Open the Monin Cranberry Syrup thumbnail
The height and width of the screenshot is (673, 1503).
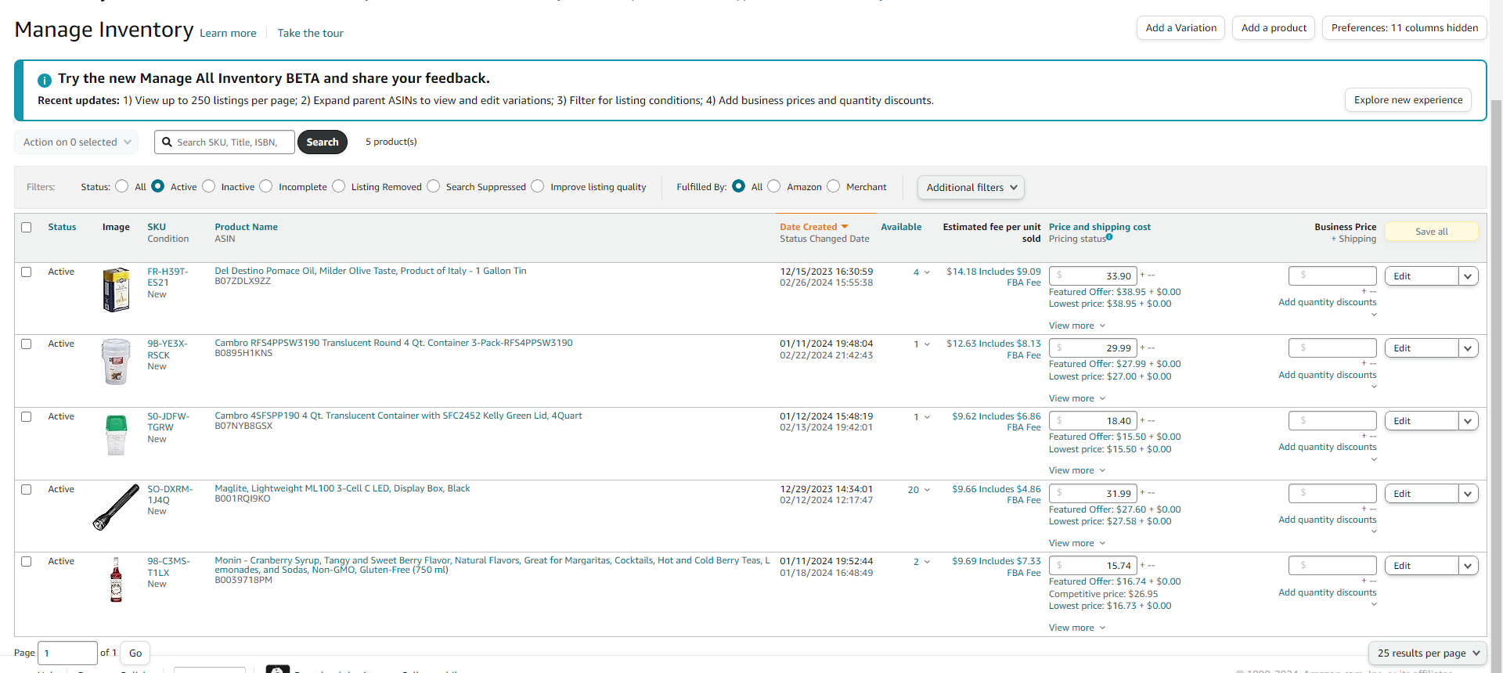116,580
